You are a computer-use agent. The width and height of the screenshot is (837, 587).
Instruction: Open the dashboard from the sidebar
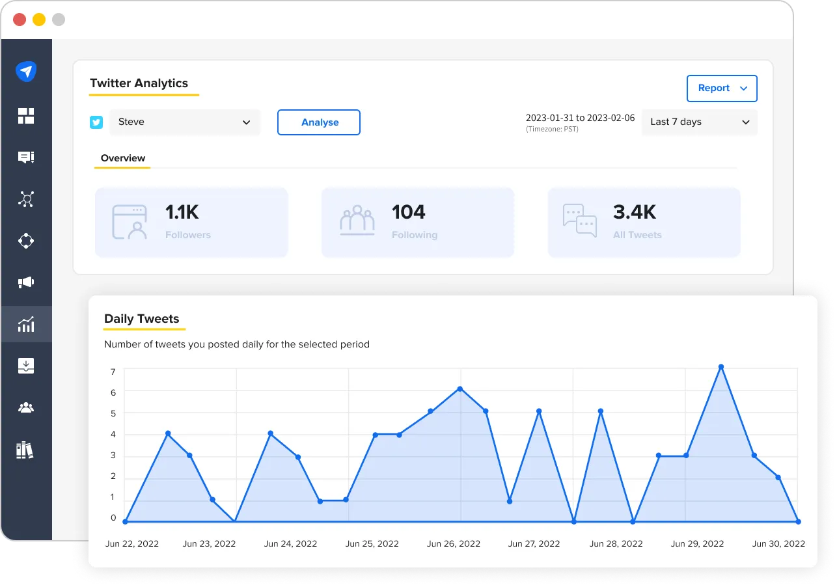coord(26,116)
